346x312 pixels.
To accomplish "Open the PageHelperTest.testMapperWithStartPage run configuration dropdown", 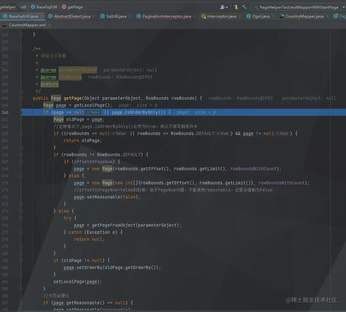I will point(299,7).
